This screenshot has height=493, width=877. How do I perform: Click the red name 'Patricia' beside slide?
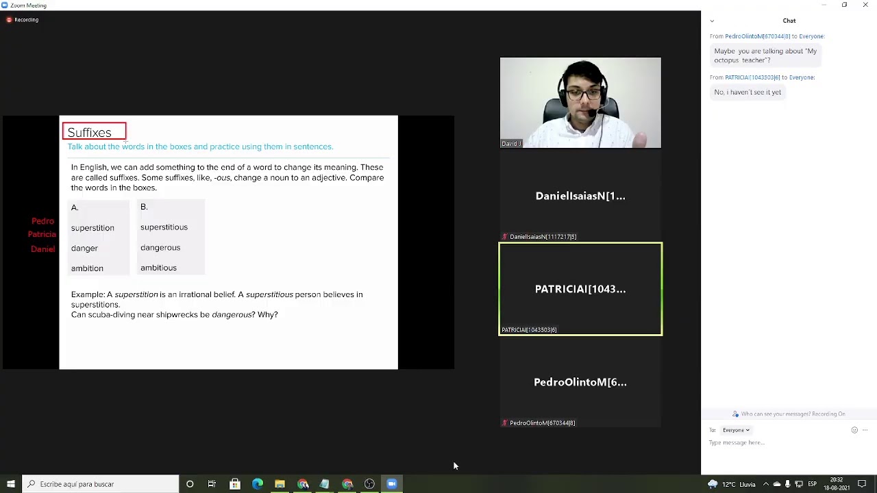click(42, 235)
